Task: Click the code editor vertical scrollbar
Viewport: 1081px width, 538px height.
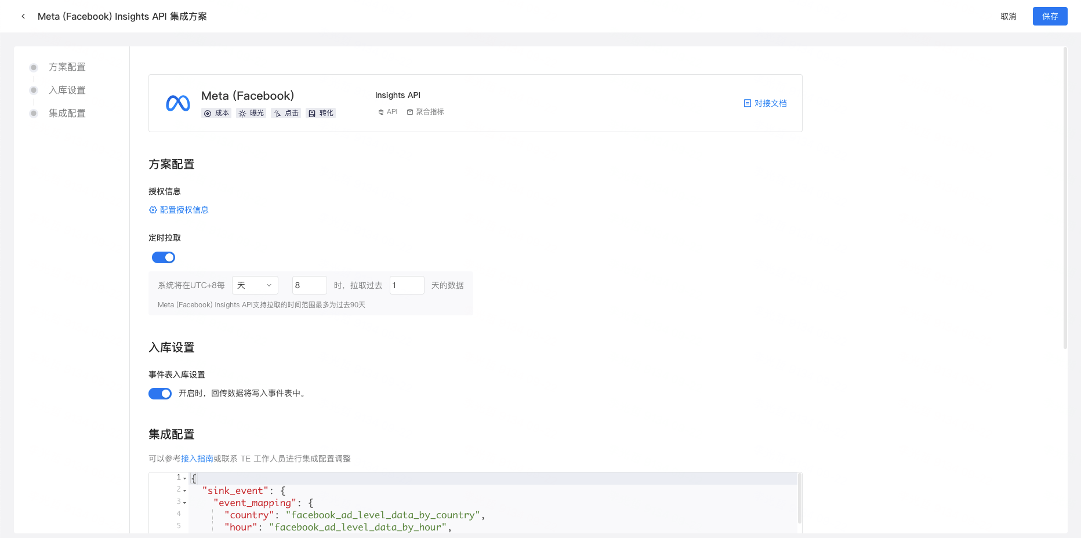Action: point(799,499)
